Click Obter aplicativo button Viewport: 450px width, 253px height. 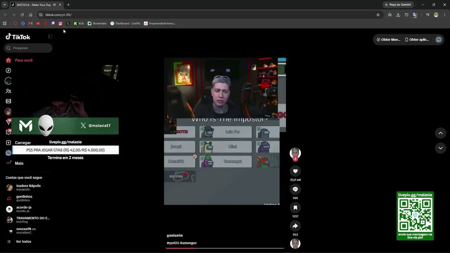point(417,40)
